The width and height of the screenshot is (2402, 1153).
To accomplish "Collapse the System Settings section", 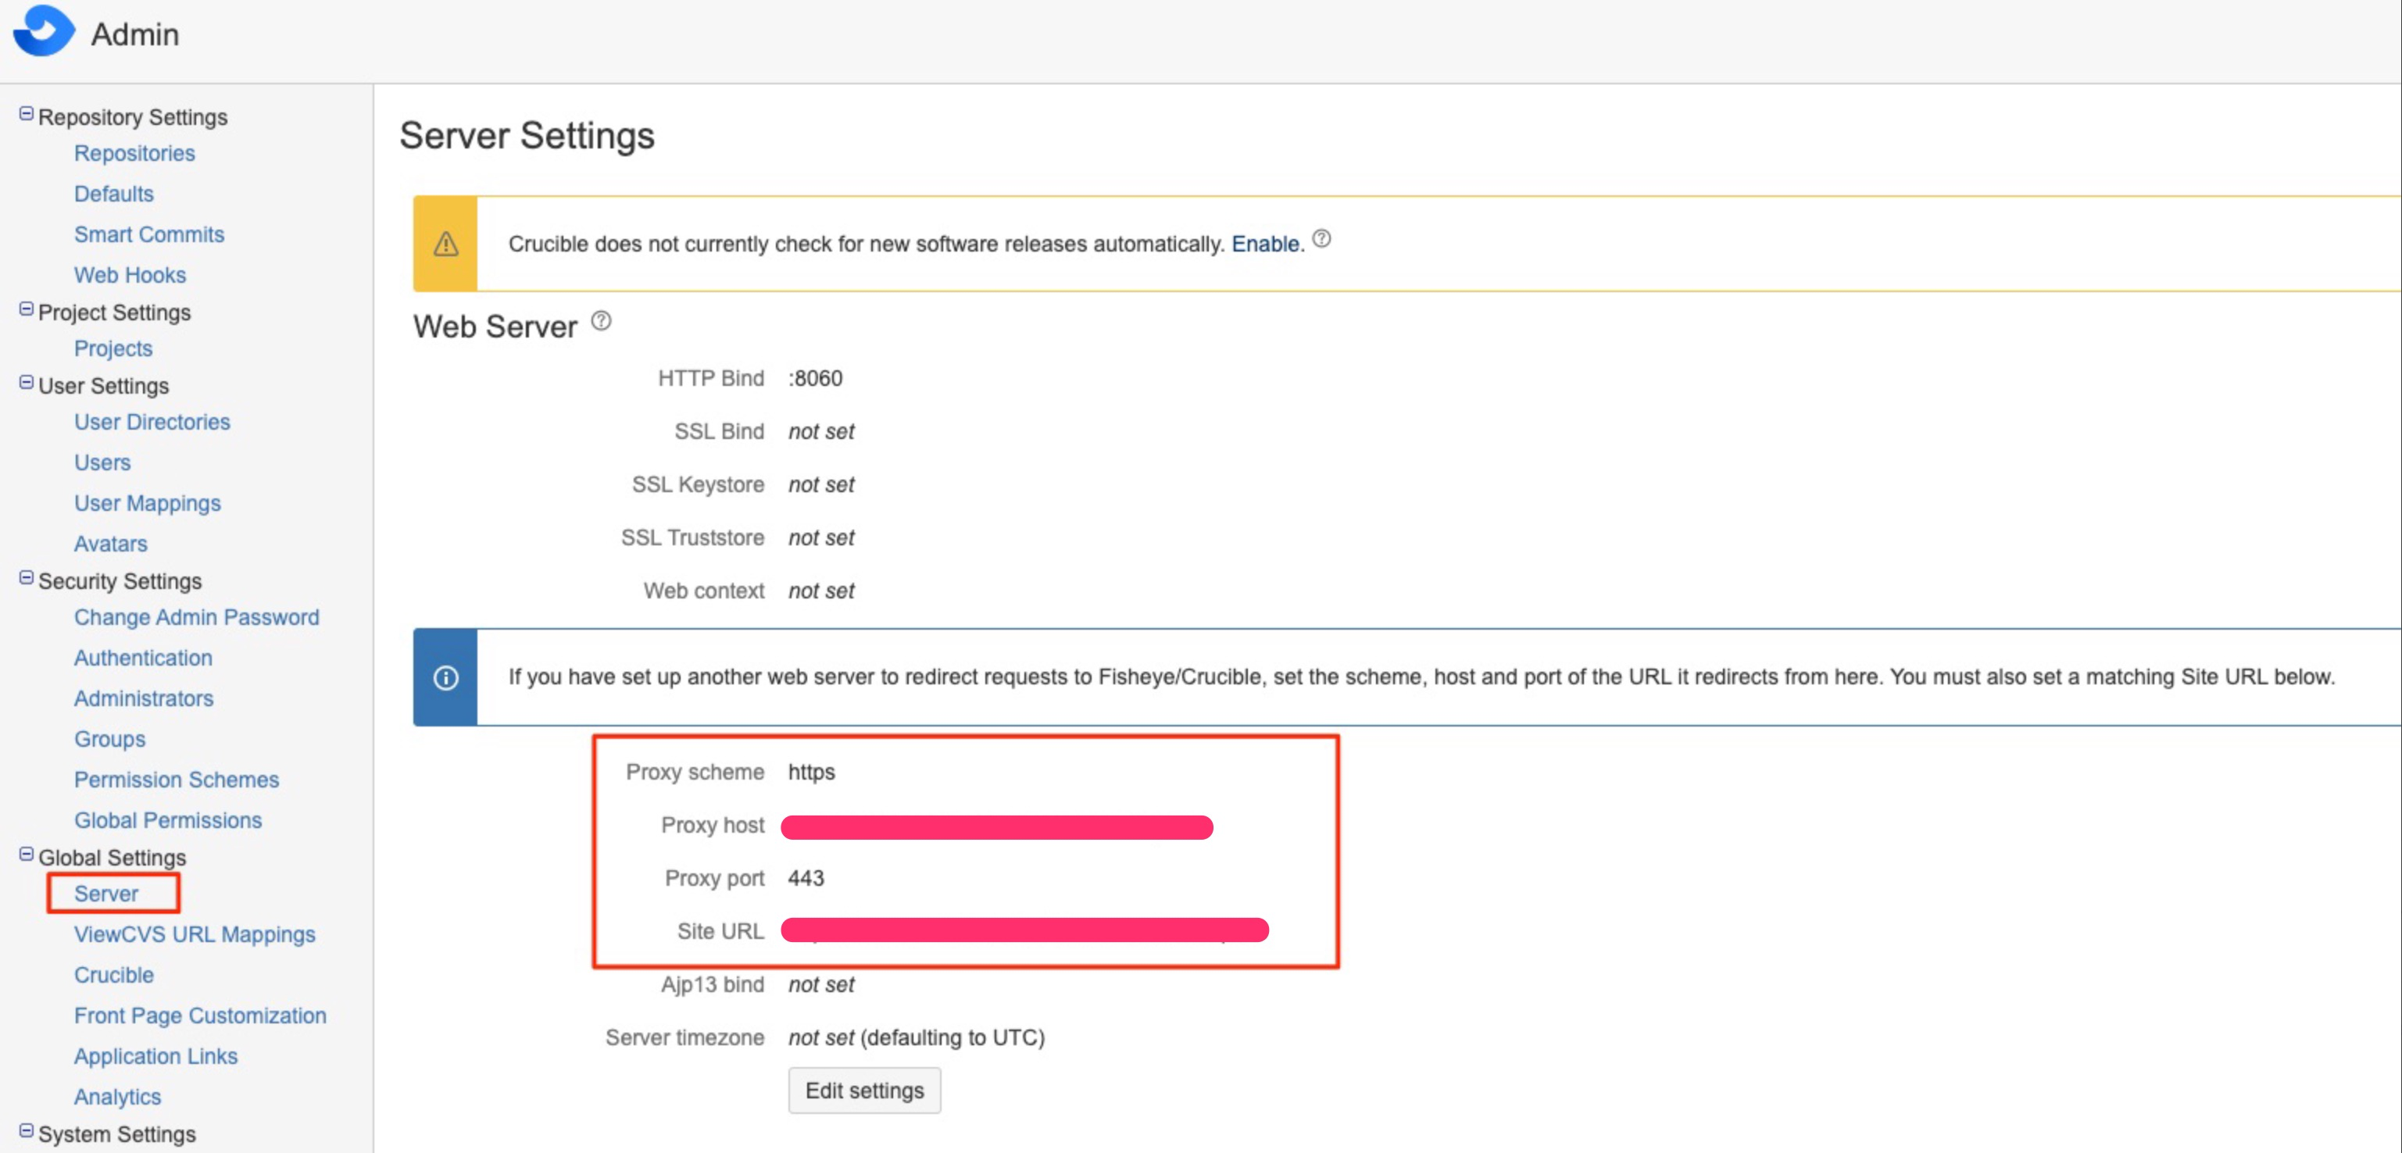I will pos(26,1132).
